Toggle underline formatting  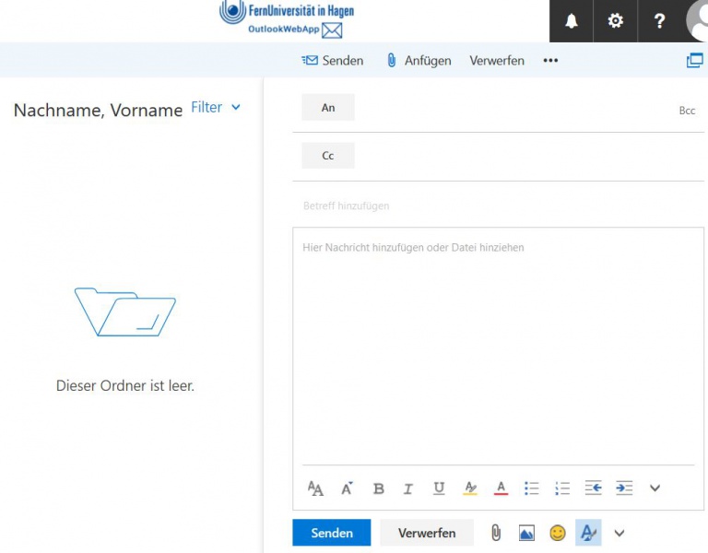(x=439, y=488)
